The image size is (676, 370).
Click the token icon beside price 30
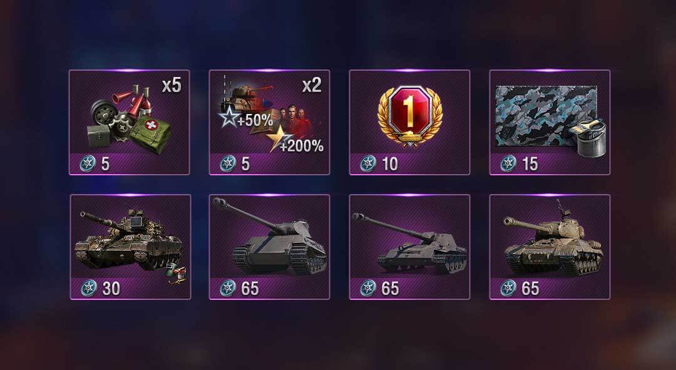(x=89, y=288)
